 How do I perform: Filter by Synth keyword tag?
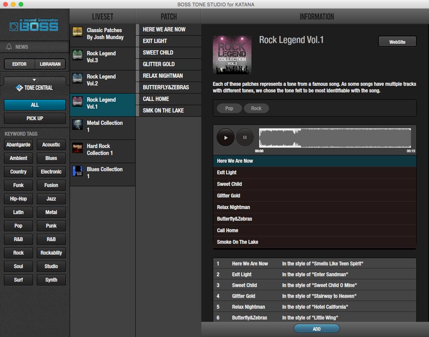coord(51,280)
